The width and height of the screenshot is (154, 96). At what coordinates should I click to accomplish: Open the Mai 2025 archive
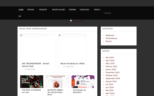(110, 58)
